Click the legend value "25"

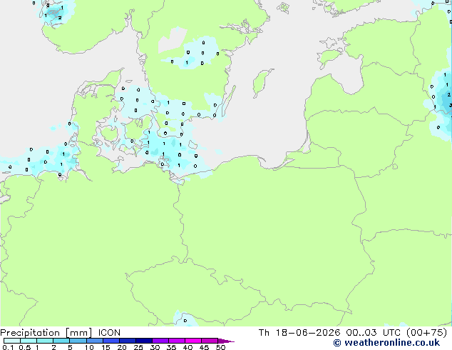[x=138, y=347]
